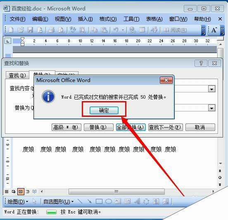Click the Tables and Borders toolbar icon
228x220 pixels.
pyautogui.click(x=142, y=30)
